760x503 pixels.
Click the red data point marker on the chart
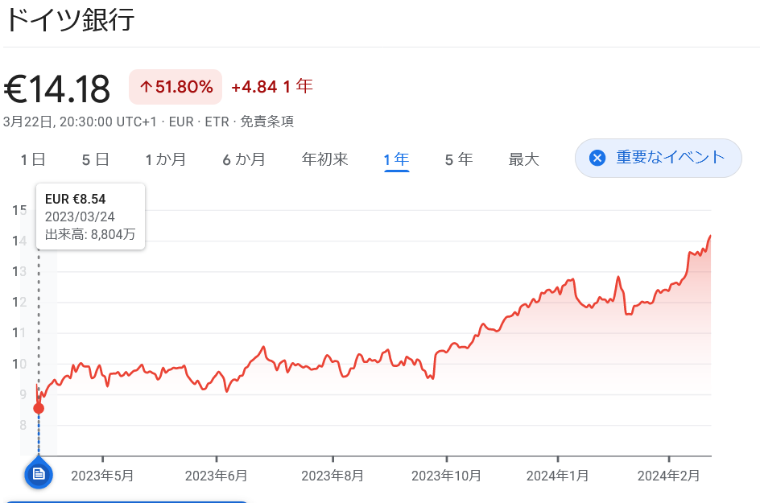(x=38, y=406)
